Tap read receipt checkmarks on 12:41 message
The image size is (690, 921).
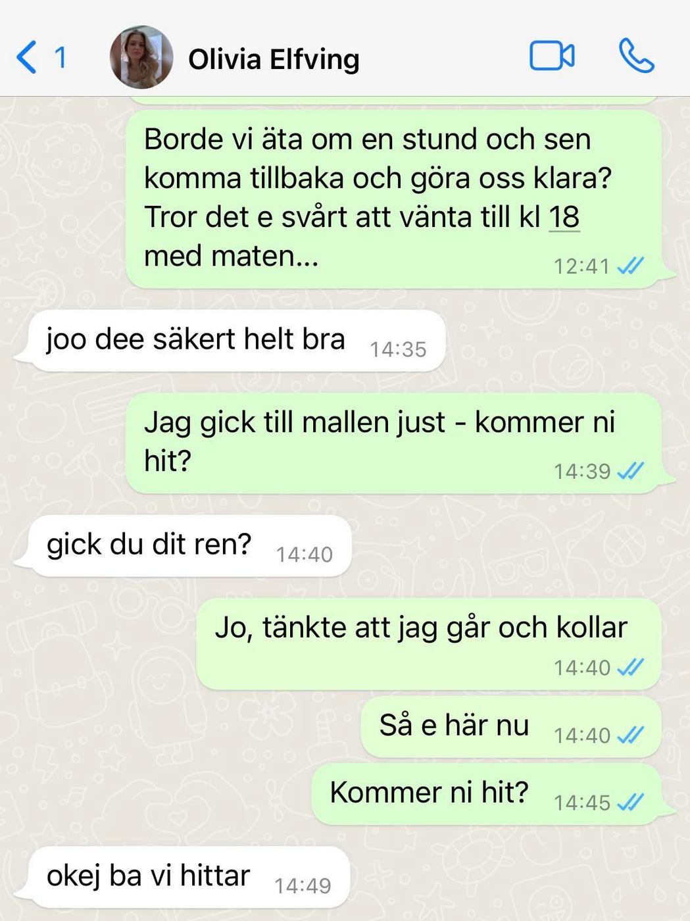[x=630, y=266]
